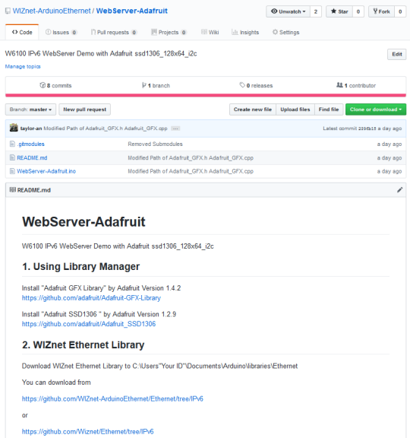
Task: Click taylor-an's avatar thumbnail
Action: tap(14, 128)
